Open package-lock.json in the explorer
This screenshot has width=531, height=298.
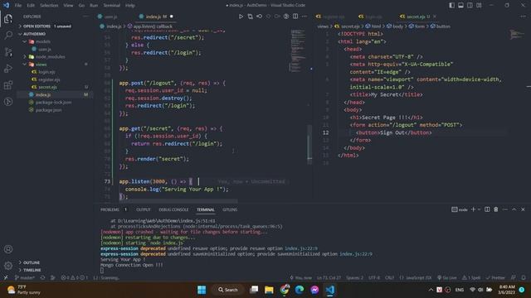pos(53,103)
